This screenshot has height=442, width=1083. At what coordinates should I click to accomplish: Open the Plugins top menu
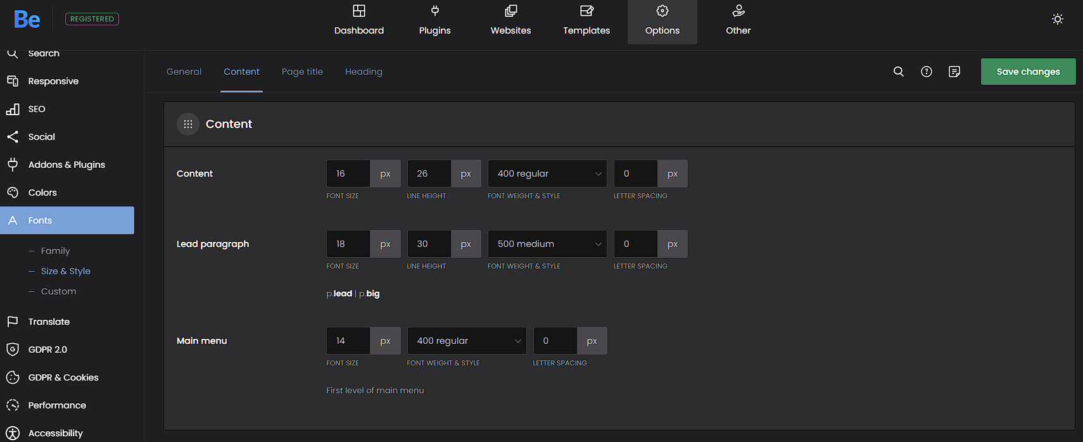[434, 22]
